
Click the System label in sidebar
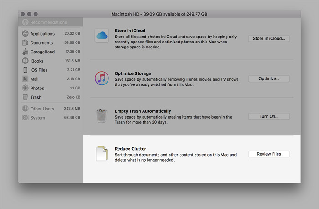tap(38, 118)
